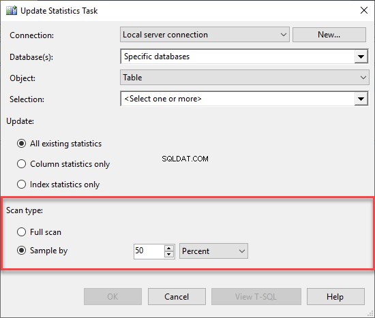Open Help for this dialog
Screen dimensions: 375x318
point(335,296)
